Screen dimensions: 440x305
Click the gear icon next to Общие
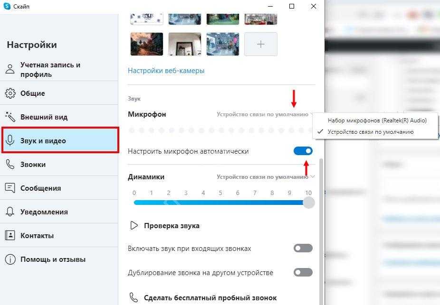pos(10,93)
